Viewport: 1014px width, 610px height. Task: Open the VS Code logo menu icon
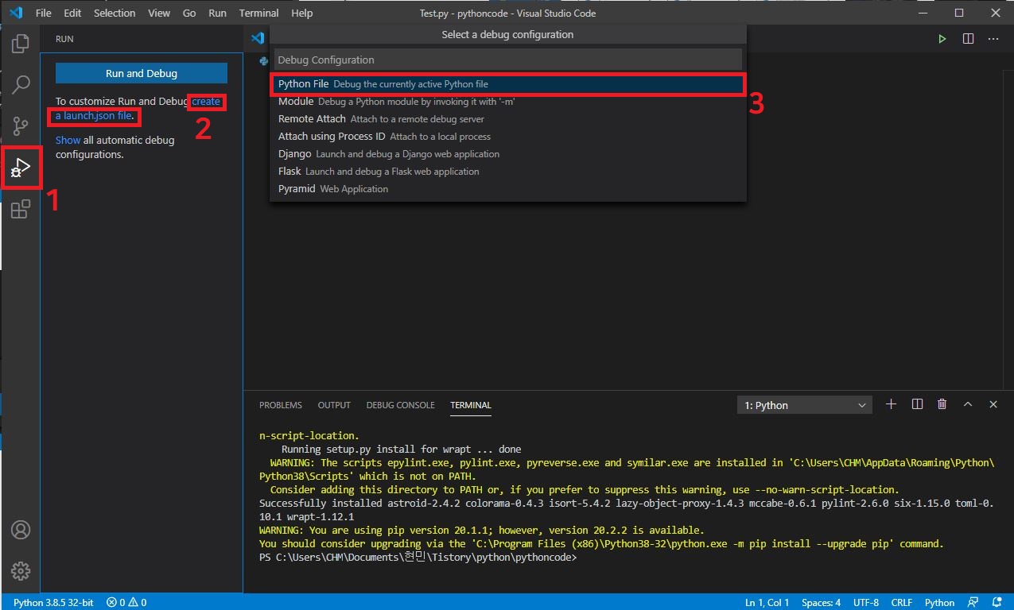[x=16, y=13]
